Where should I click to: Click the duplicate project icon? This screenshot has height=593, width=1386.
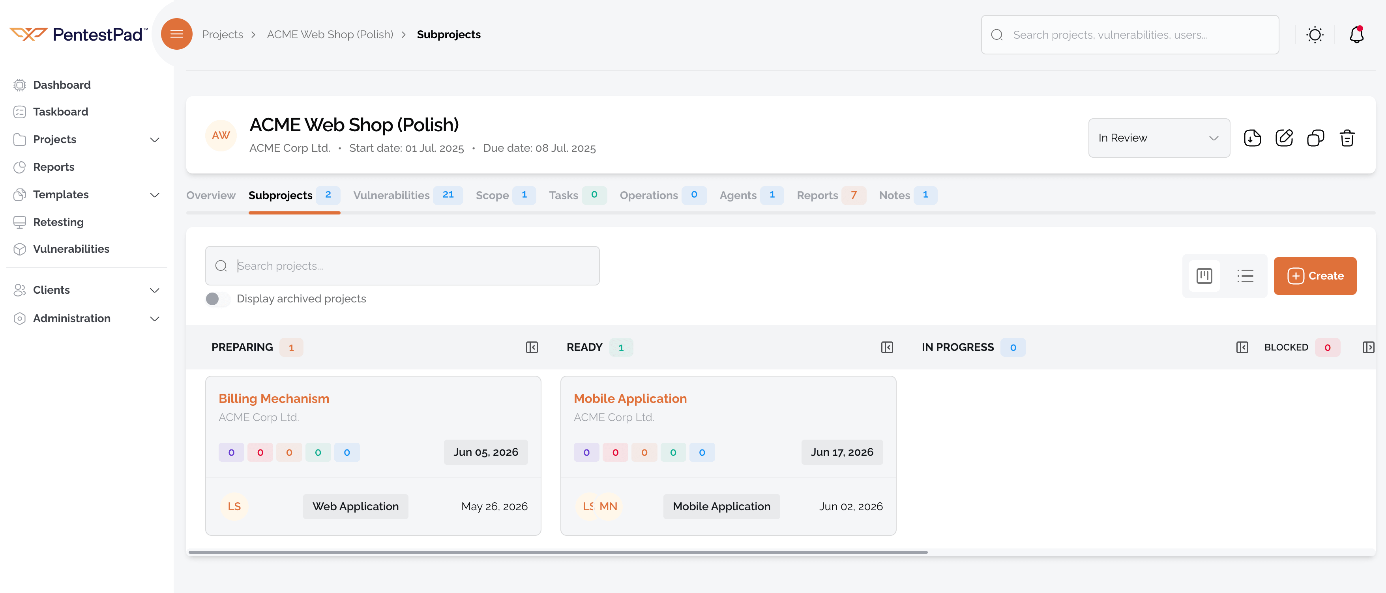point(1315,138)
